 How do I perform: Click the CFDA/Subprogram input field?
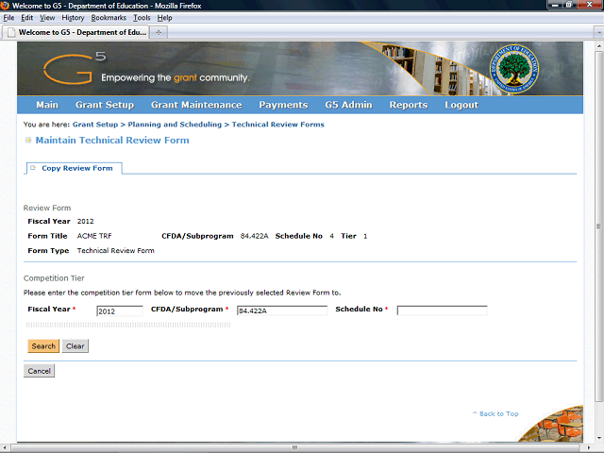point(282,310)
